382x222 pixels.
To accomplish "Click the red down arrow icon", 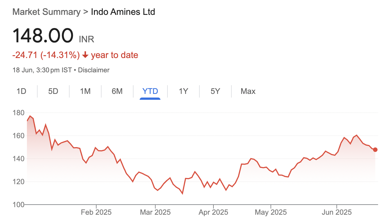I will click(85, 55).
